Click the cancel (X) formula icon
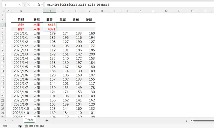214x128 pixels. pyautogui.click(x=29, y=5)
